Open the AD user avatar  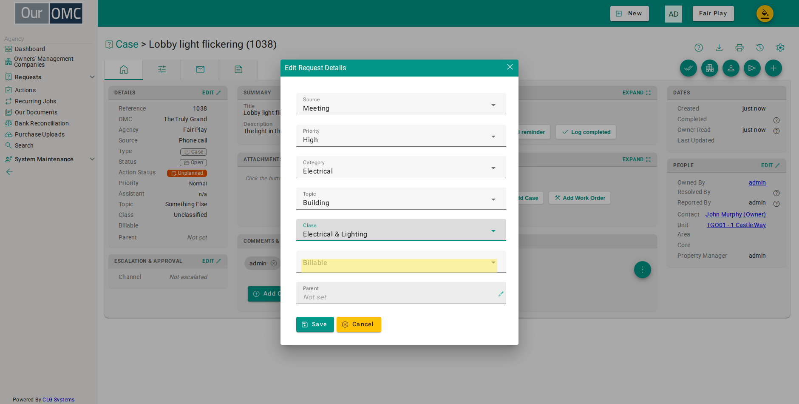[674, 14]
